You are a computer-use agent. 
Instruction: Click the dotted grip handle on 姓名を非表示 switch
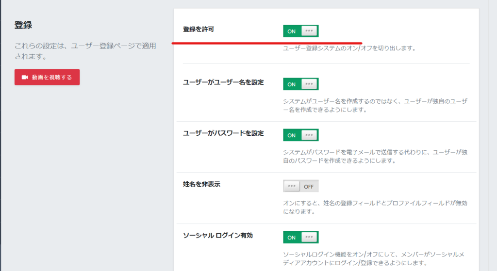pyautogui.click(x=292, y=186)
